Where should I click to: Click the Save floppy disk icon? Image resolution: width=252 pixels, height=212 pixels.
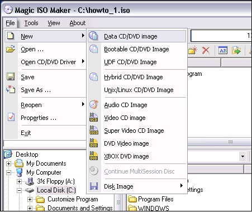(11, 76)
